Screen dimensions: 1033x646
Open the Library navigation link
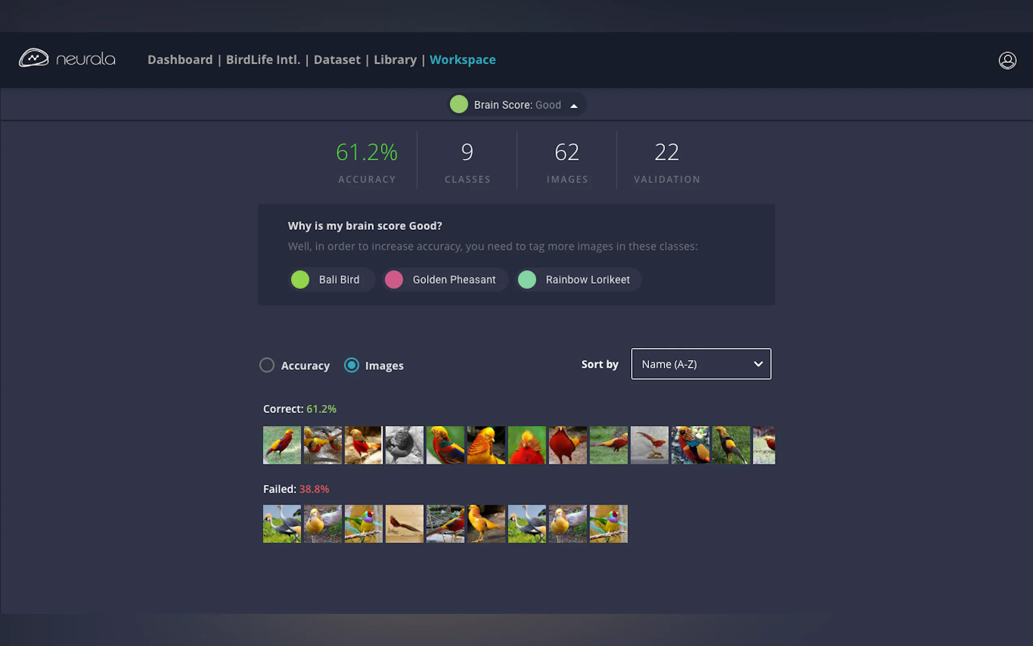coord(395,60)
